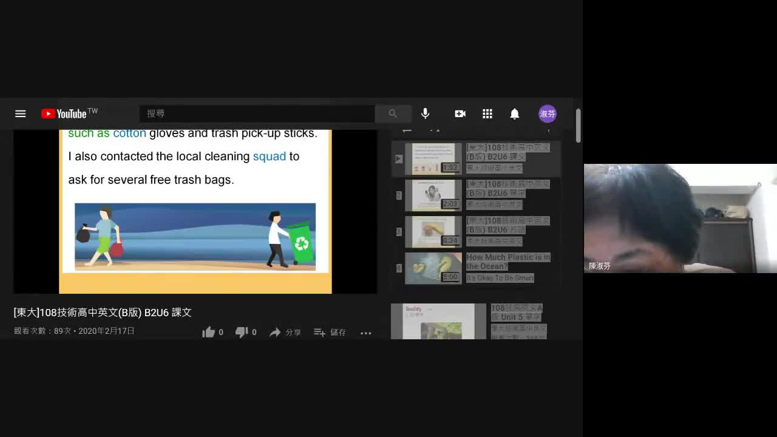The width and height of the screenshot is (777, 437).
Task: Select the 2:03 playlist video thumbnail
Action: click(433, 195)
